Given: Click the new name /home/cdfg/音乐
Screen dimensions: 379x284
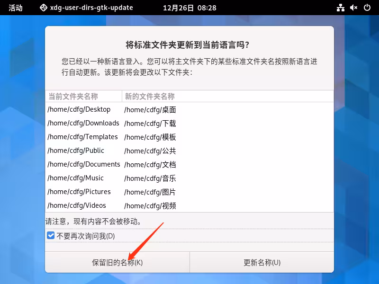Looking at the screenshot, I should tap(150, 178).
